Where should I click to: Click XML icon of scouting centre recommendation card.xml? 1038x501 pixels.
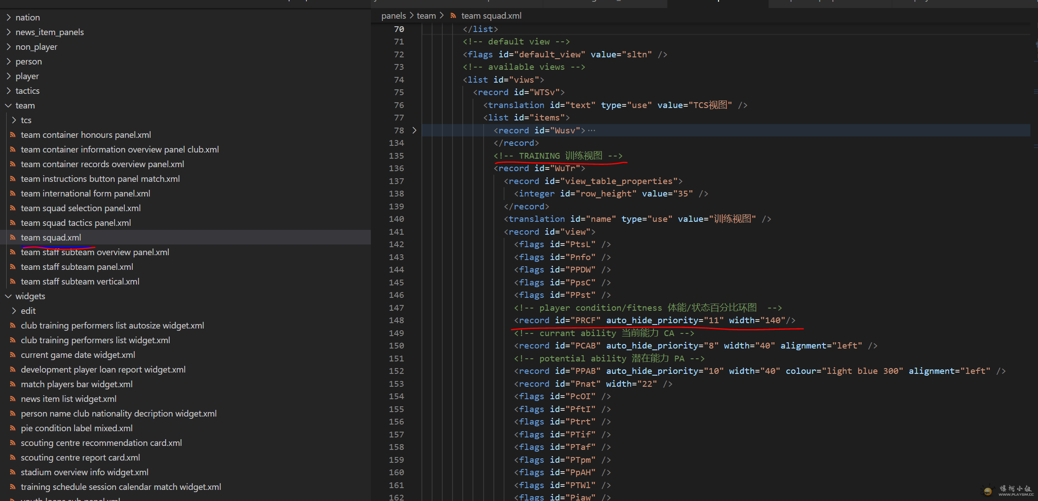pos(13,443)
